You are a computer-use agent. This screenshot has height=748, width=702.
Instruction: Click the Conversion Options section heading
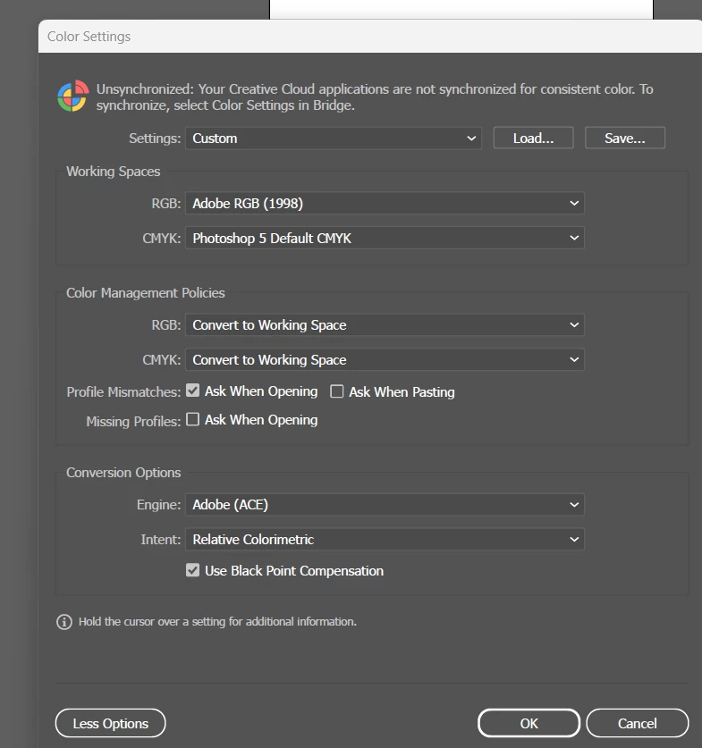click(123, 473)
